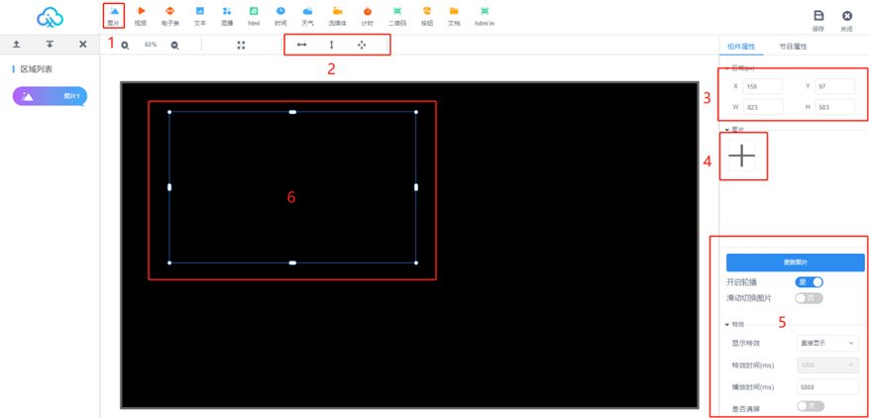Viewport: 869px width, 418px height.
Task: Enable the 滑动切换图片 (swipe to switch) toggle
Action: 810,298
